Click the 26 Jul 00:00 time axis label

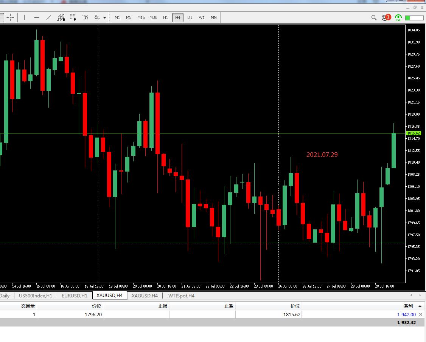288,286
